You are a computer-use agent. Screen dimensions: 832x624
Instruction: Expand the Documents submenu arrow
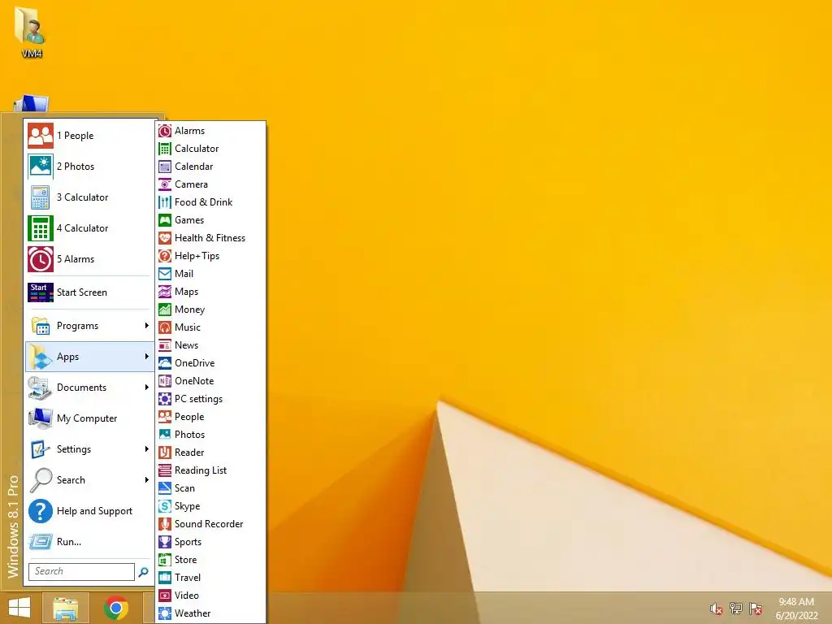point(146,388)
